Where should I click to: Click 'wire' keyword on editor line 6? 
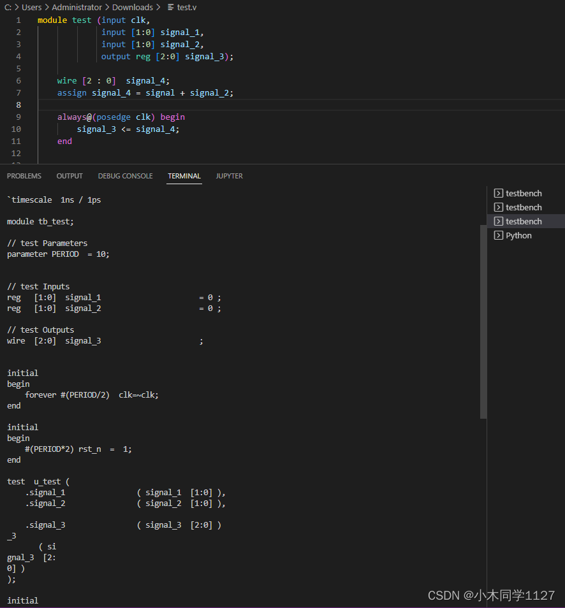pos(67,81)
